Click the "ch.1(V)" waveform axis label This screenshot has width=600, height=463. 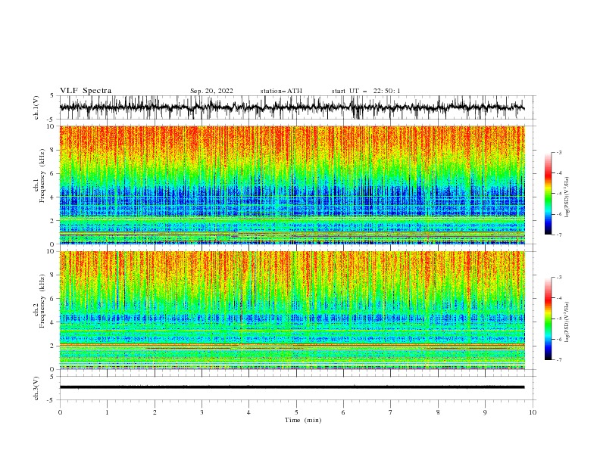36,107
